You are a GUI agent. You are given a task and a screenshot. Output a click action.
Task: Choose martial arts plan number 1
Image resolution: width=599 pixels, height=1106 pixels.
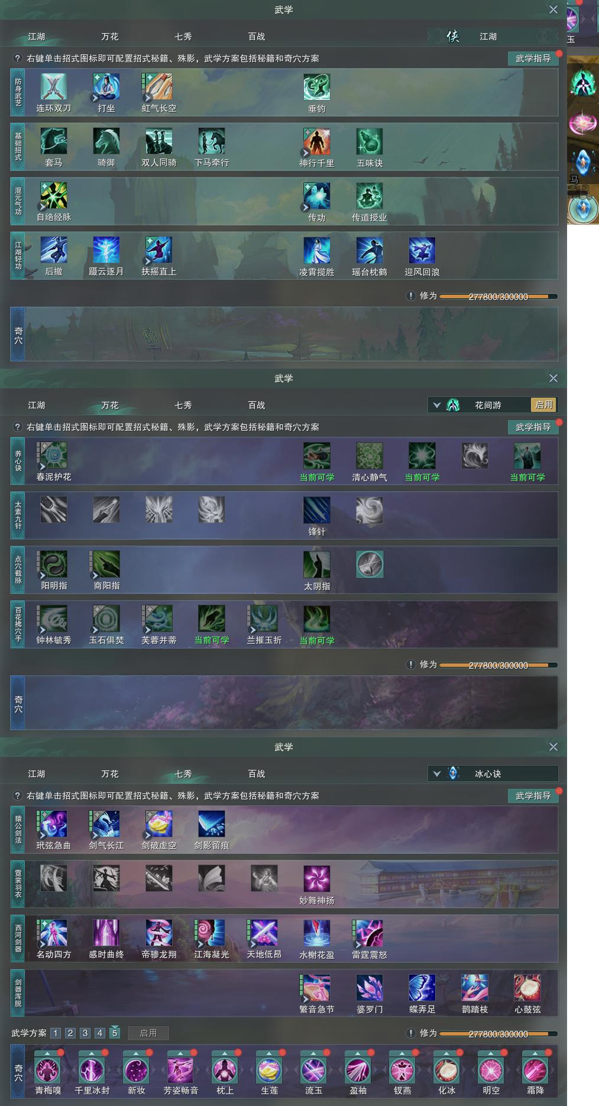point(56,1033)
